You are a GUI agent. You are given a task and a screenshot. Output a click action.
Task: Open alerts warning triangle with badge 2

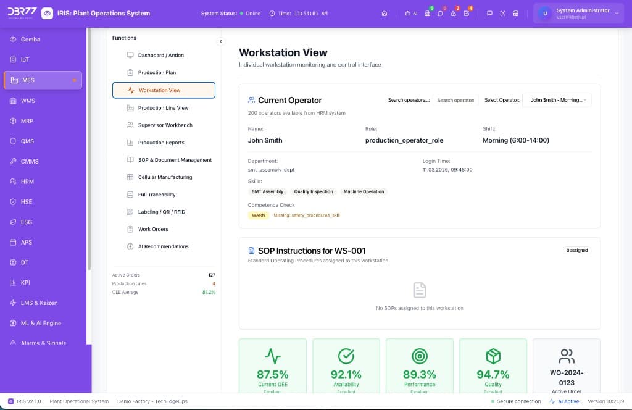coord(453,14)
